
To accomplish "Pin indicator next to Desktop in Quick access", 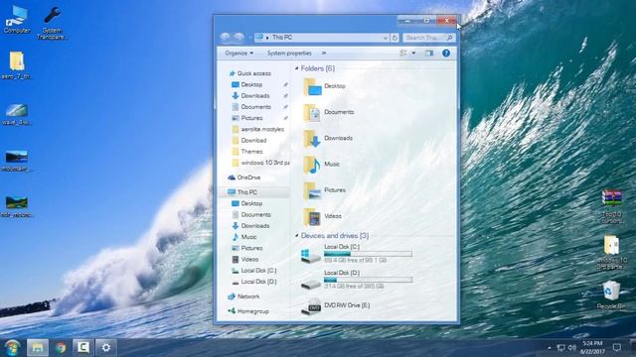I will pyautogui.click(x=285, y=84).
